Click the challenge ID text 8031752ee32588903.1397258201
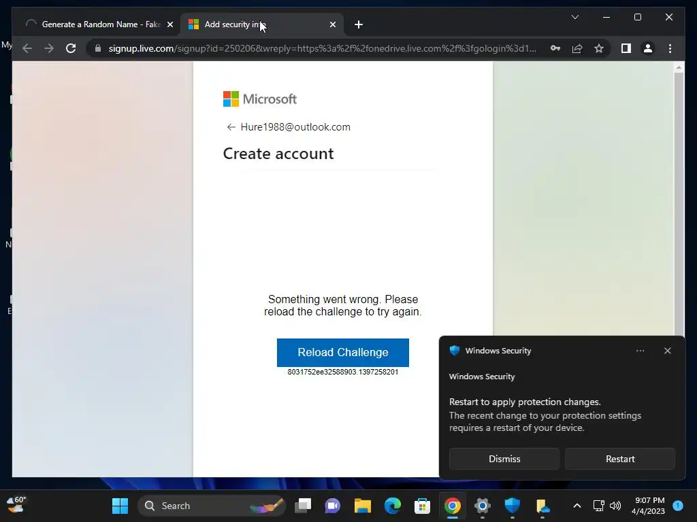The image size is (697, 522). [343, 372]
